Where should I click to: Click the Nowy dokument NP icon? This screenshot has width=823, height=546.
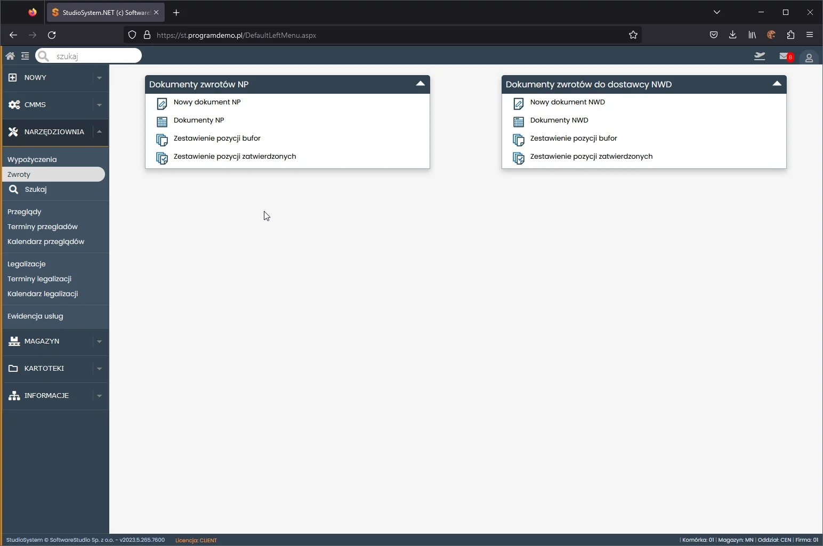pyautogui.click(x=162, y=103)
